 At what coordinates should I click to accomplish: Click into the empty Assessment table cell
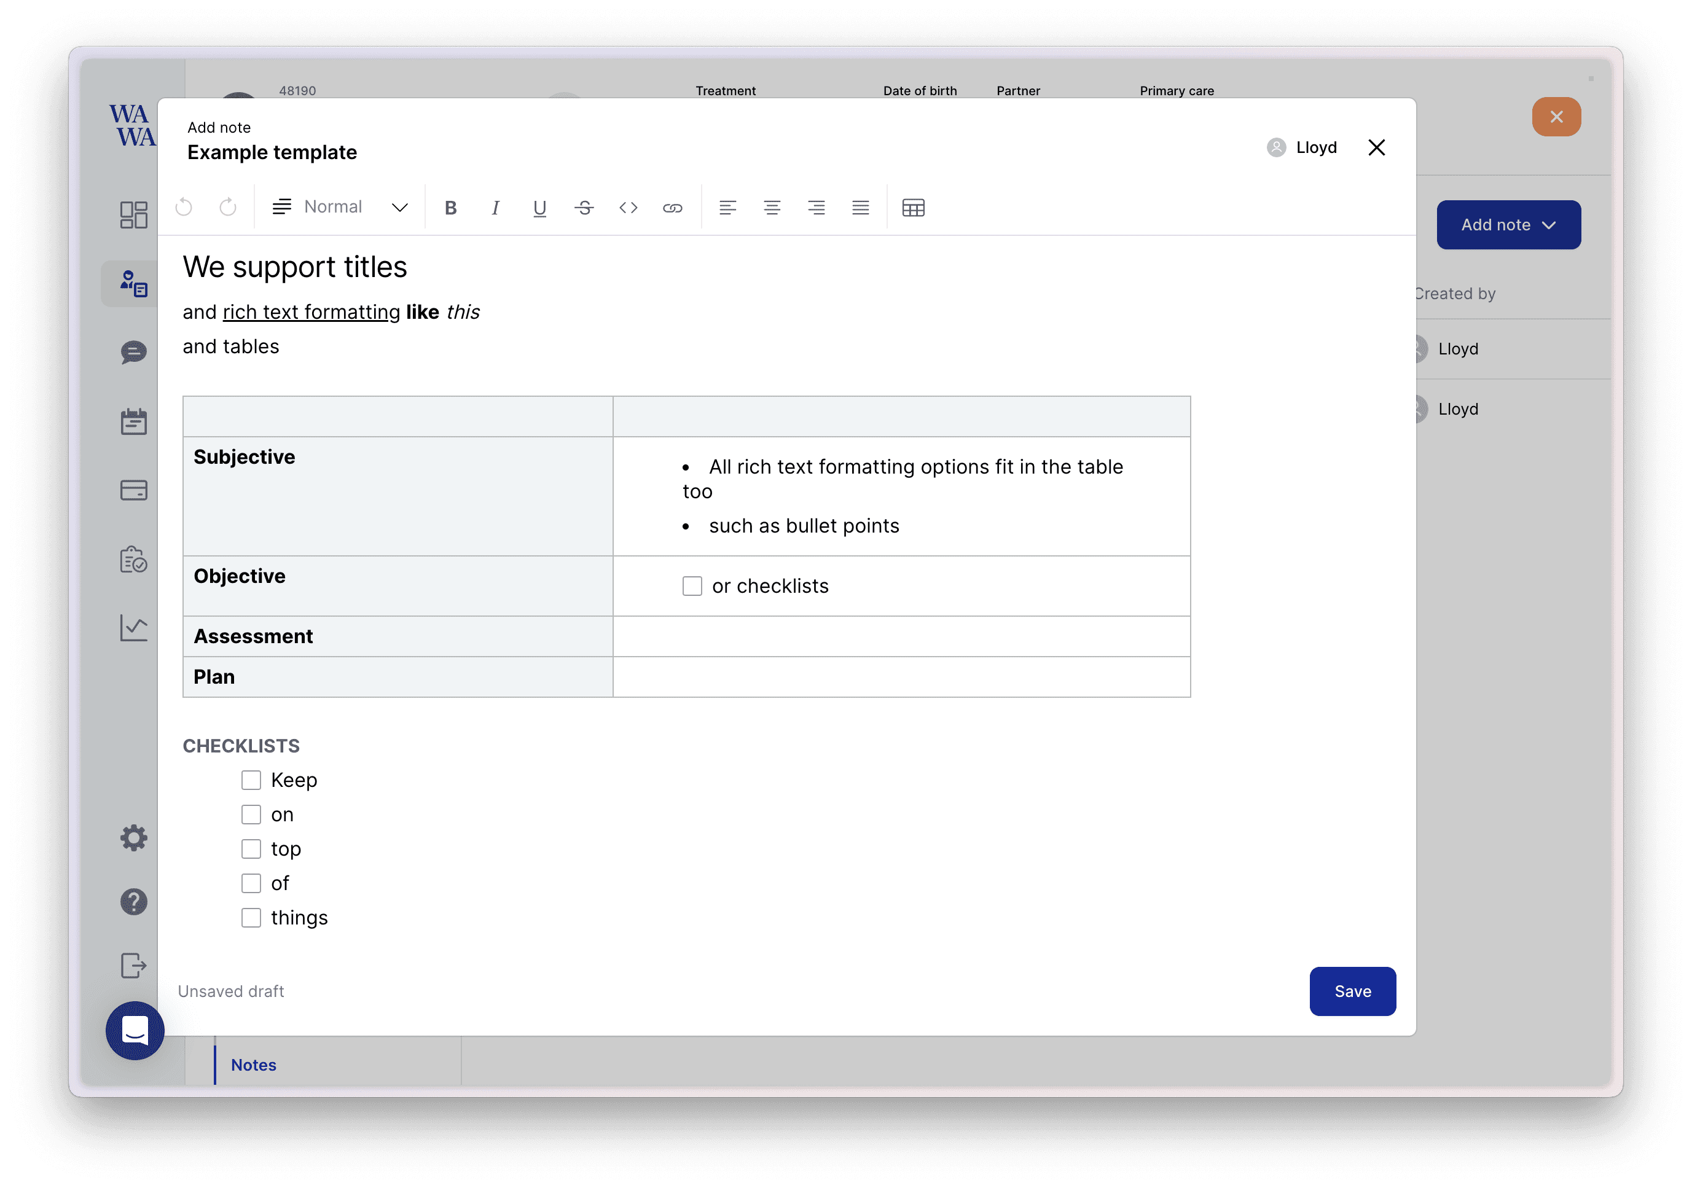pos(901,636)
